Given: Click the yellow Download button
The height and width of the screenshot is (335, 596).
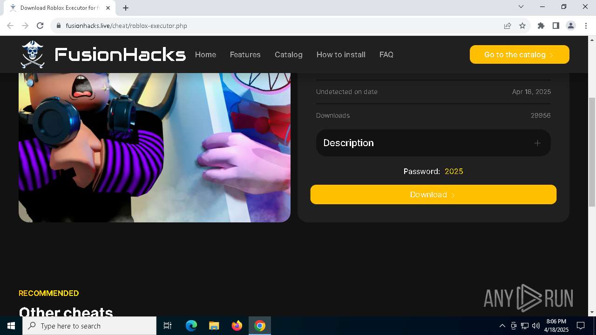Looking at the screenshot, I should [433, 194].
